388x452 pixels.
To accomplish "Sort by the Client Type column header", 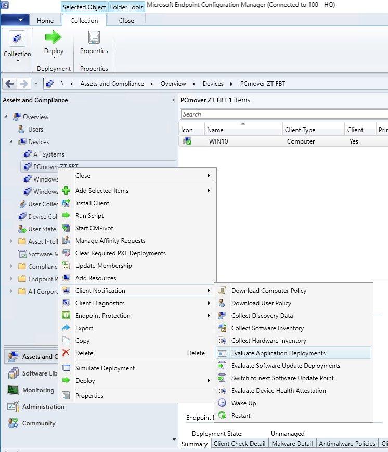I will tap(313, 130).
